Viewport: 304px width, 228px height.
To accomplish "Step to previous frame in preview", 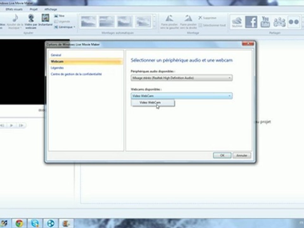I will tap(2, 125).
